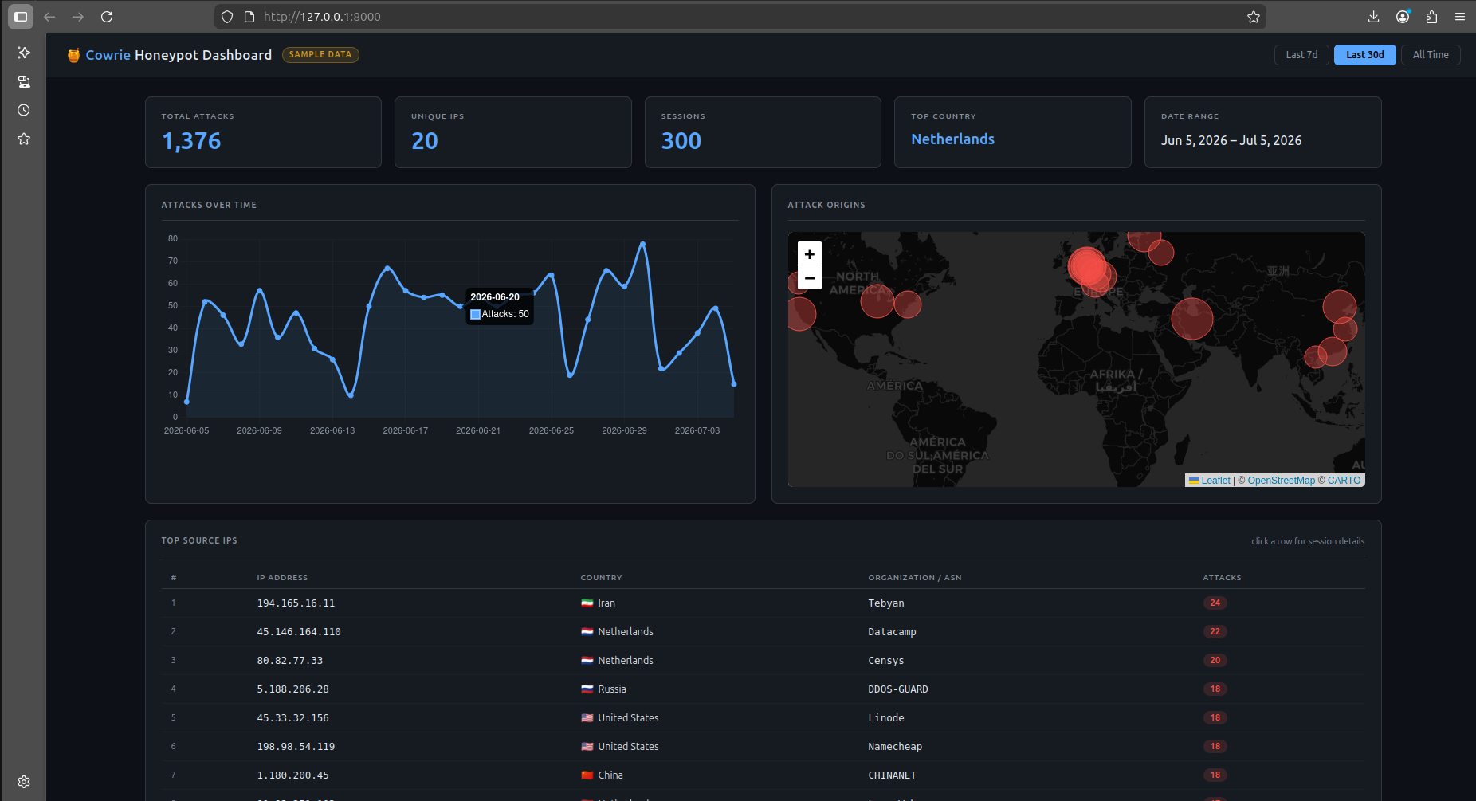Open the history sidebar panel
The image size is (1476, 801).
(24, 110)
